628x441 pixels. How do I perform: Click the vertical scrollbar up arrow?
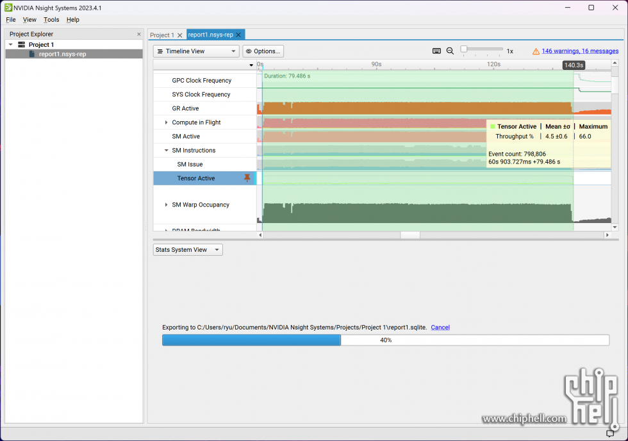point(615,63)
